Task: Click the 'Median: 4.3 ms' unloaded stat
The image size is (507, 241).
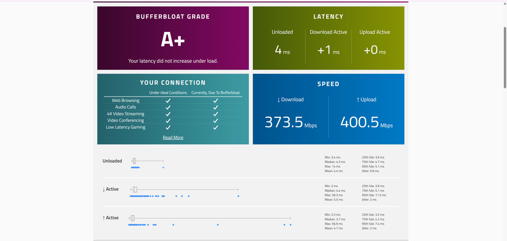Action: [335, 162]
